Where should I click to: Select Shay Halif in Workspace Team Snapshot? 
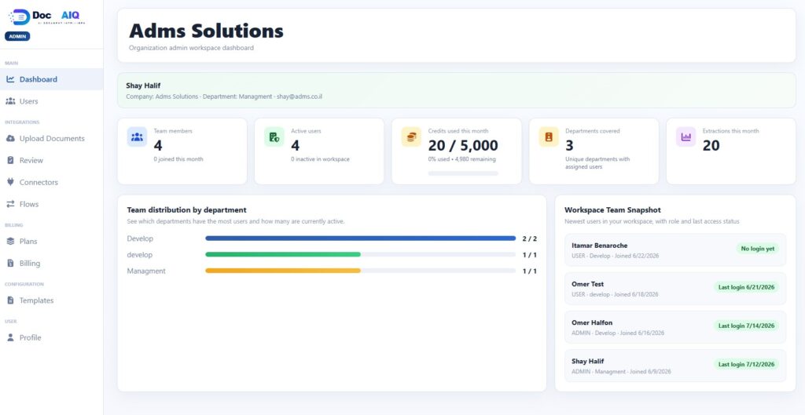tap(675, 366)
